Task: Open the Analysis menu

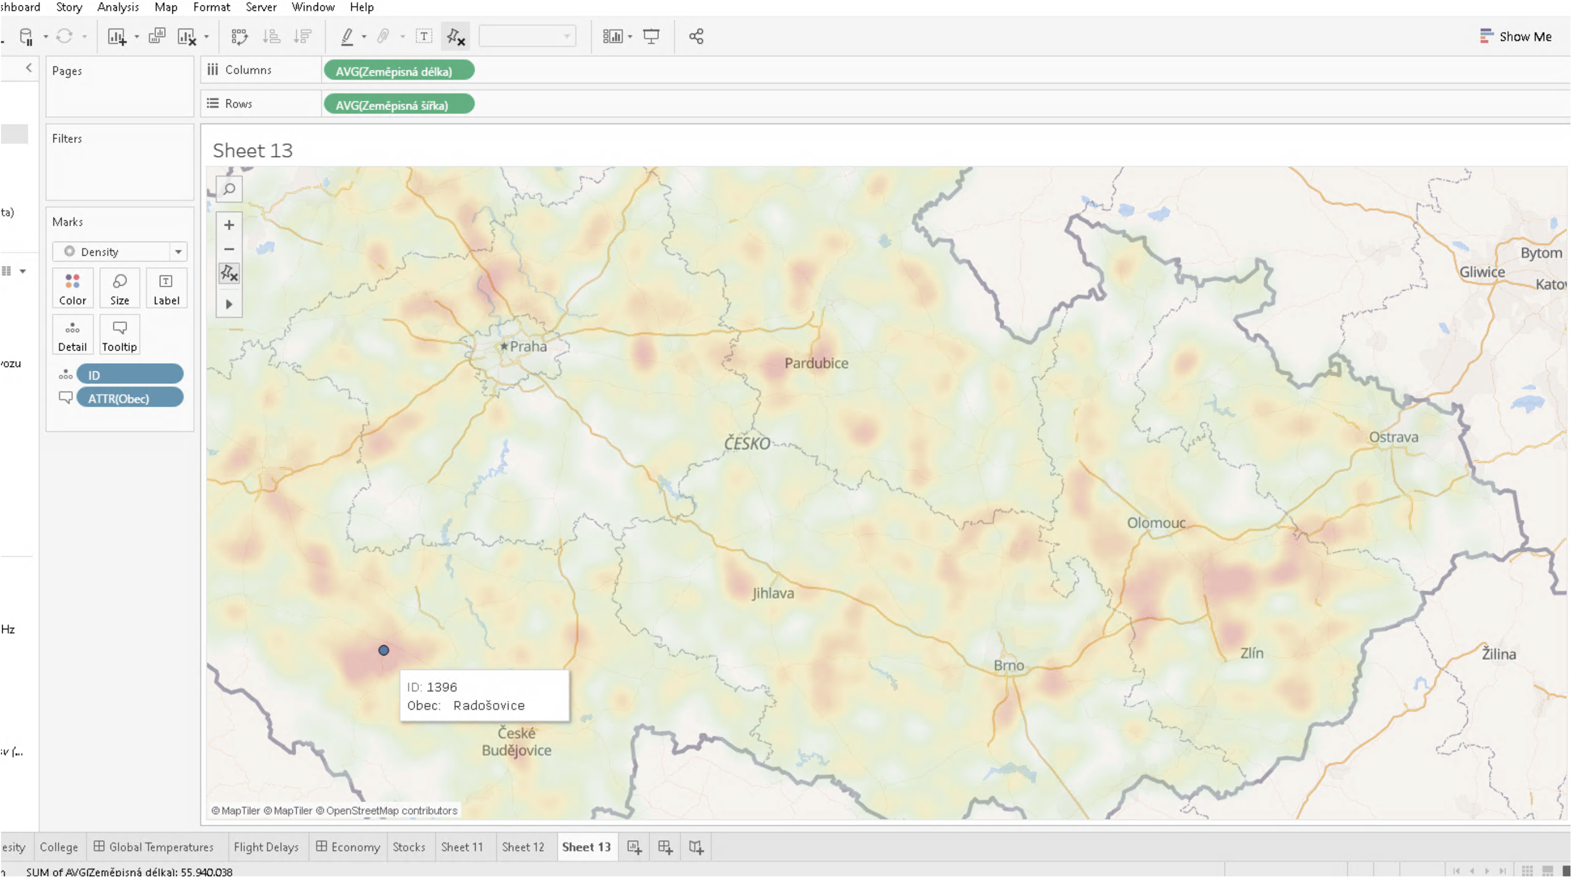Action: (x=118, y=7)
